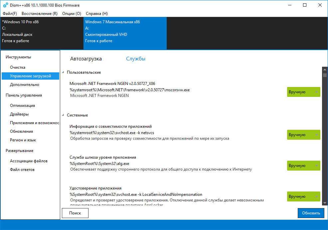This screenshot has width=328, height=230.
Task: Switch to the Автозагрузка tab
Action: (86, 59)
